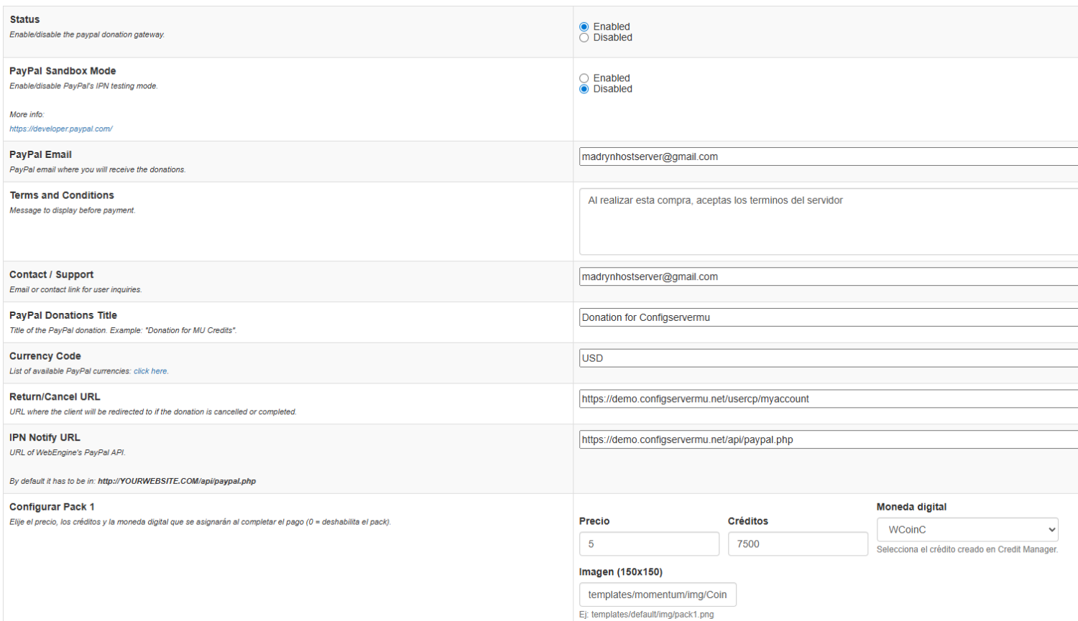The height and width of the screenshot is (621, 1078).
Task: Click the 'click here' currencies link
Action: (150, 371)
